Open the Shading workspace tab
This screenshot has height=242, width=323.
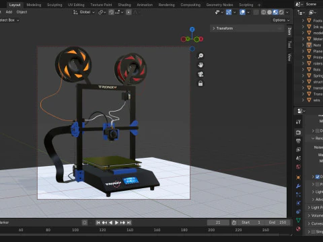(124, 5)
